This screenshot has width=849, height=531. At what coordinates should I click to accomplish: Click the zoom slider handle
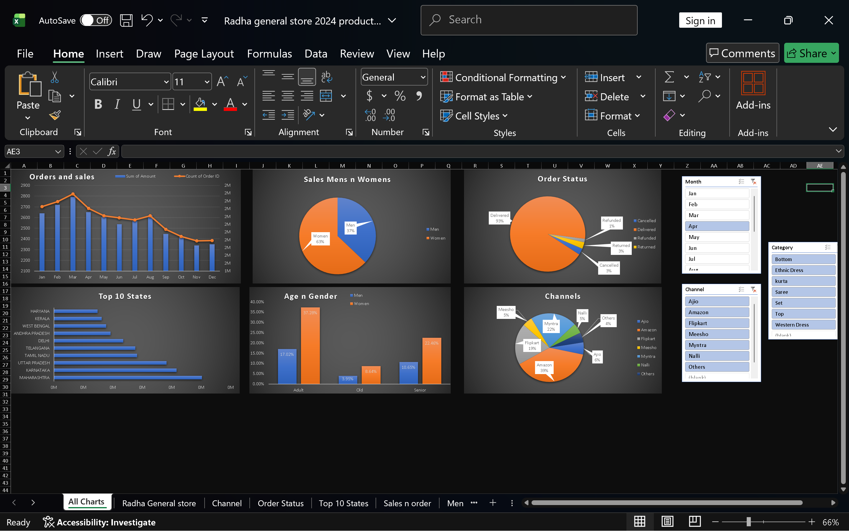pos(748,522)
